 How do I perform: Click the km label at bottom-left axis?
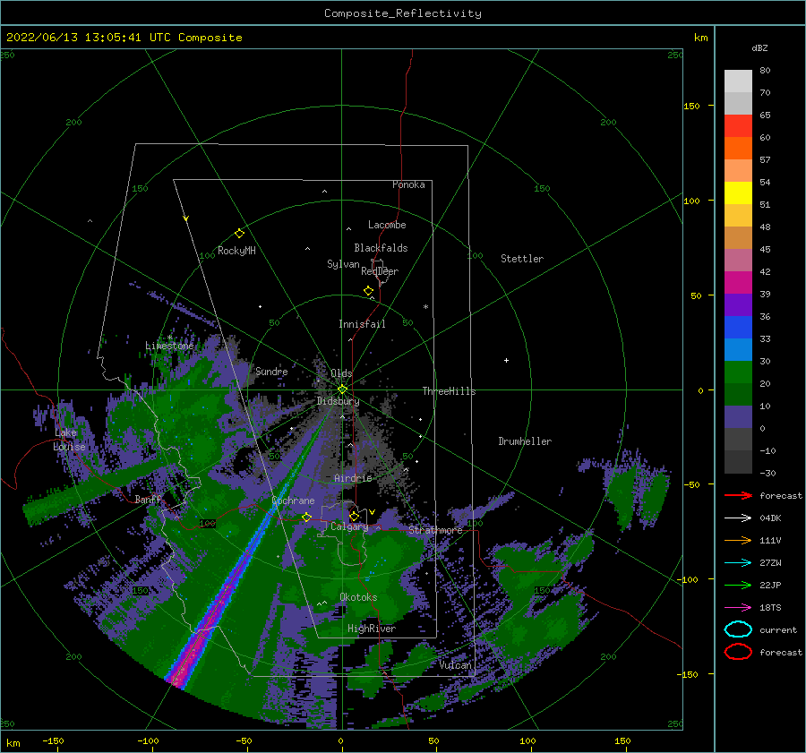13,743
